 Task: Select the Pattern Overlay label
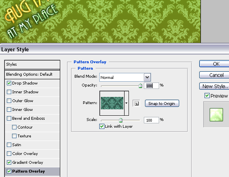(29, 171)
